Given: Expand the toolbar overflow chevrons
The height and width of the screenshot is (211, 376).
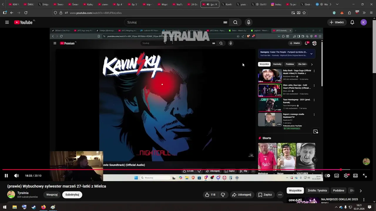Looking at the screenshot, I should [x=364, y=13].
